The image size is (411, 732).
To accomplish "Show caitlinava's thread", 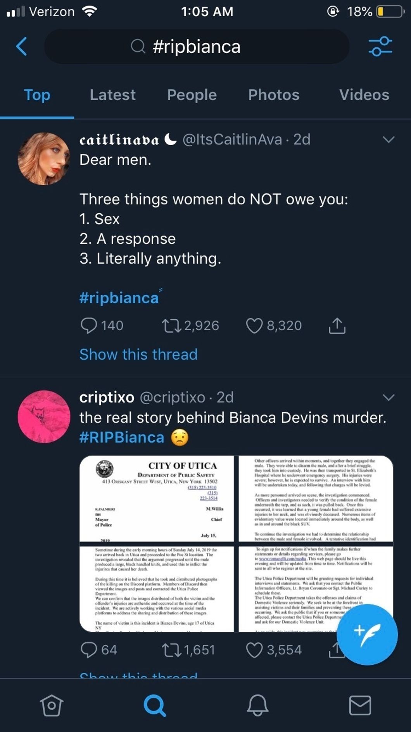I will [x=138, y=354].
